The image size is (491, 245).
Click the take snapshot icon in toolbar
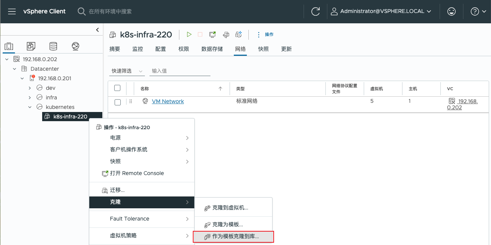pos(238,34)
